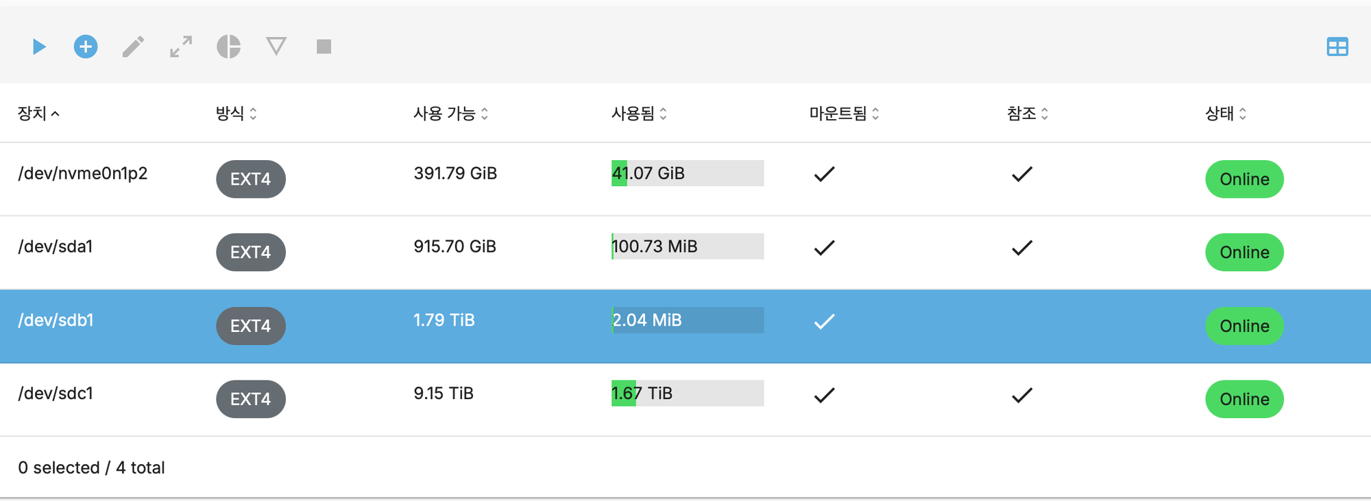The width and height of the screenshot is (1371, 501).
Task: Click referenced checkmark for /dev/nvme0n1p2
Action: tap(1022, 174)
